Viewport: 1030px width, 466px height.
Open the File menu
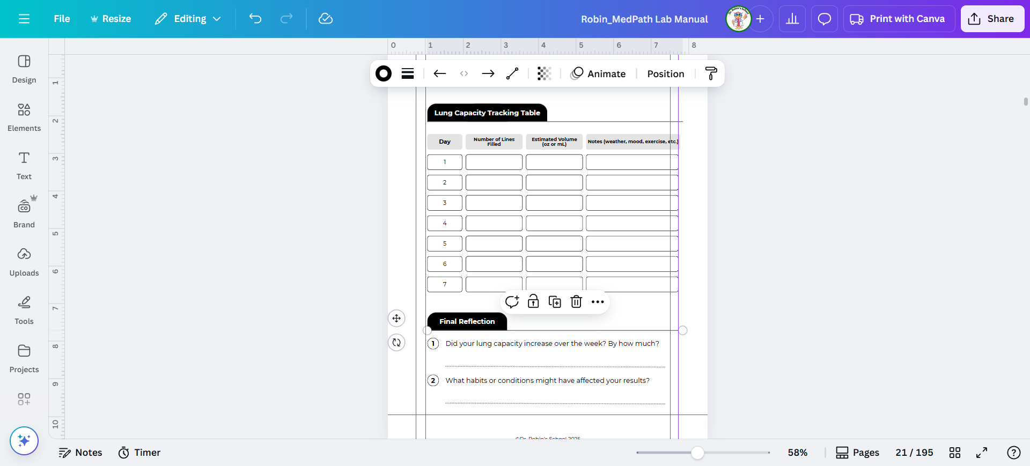pyautogui.click(x=62, y=19)
